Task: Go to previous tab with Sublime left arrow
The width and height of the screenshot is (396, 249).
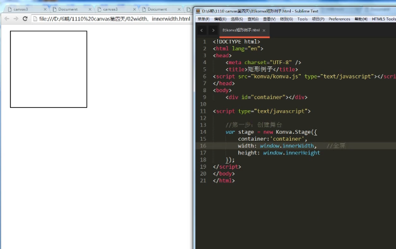Action: [x=202, y=30]
